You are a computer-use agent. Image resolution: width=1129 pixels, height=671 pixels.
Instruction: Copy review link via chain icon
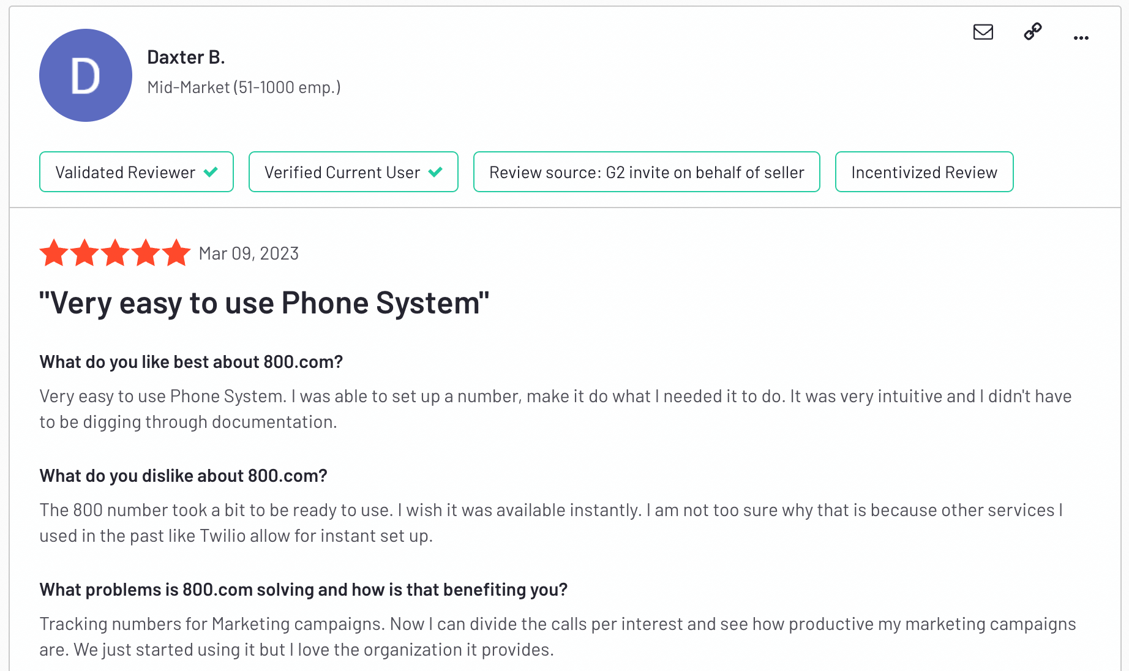[x=1033, y=31]
